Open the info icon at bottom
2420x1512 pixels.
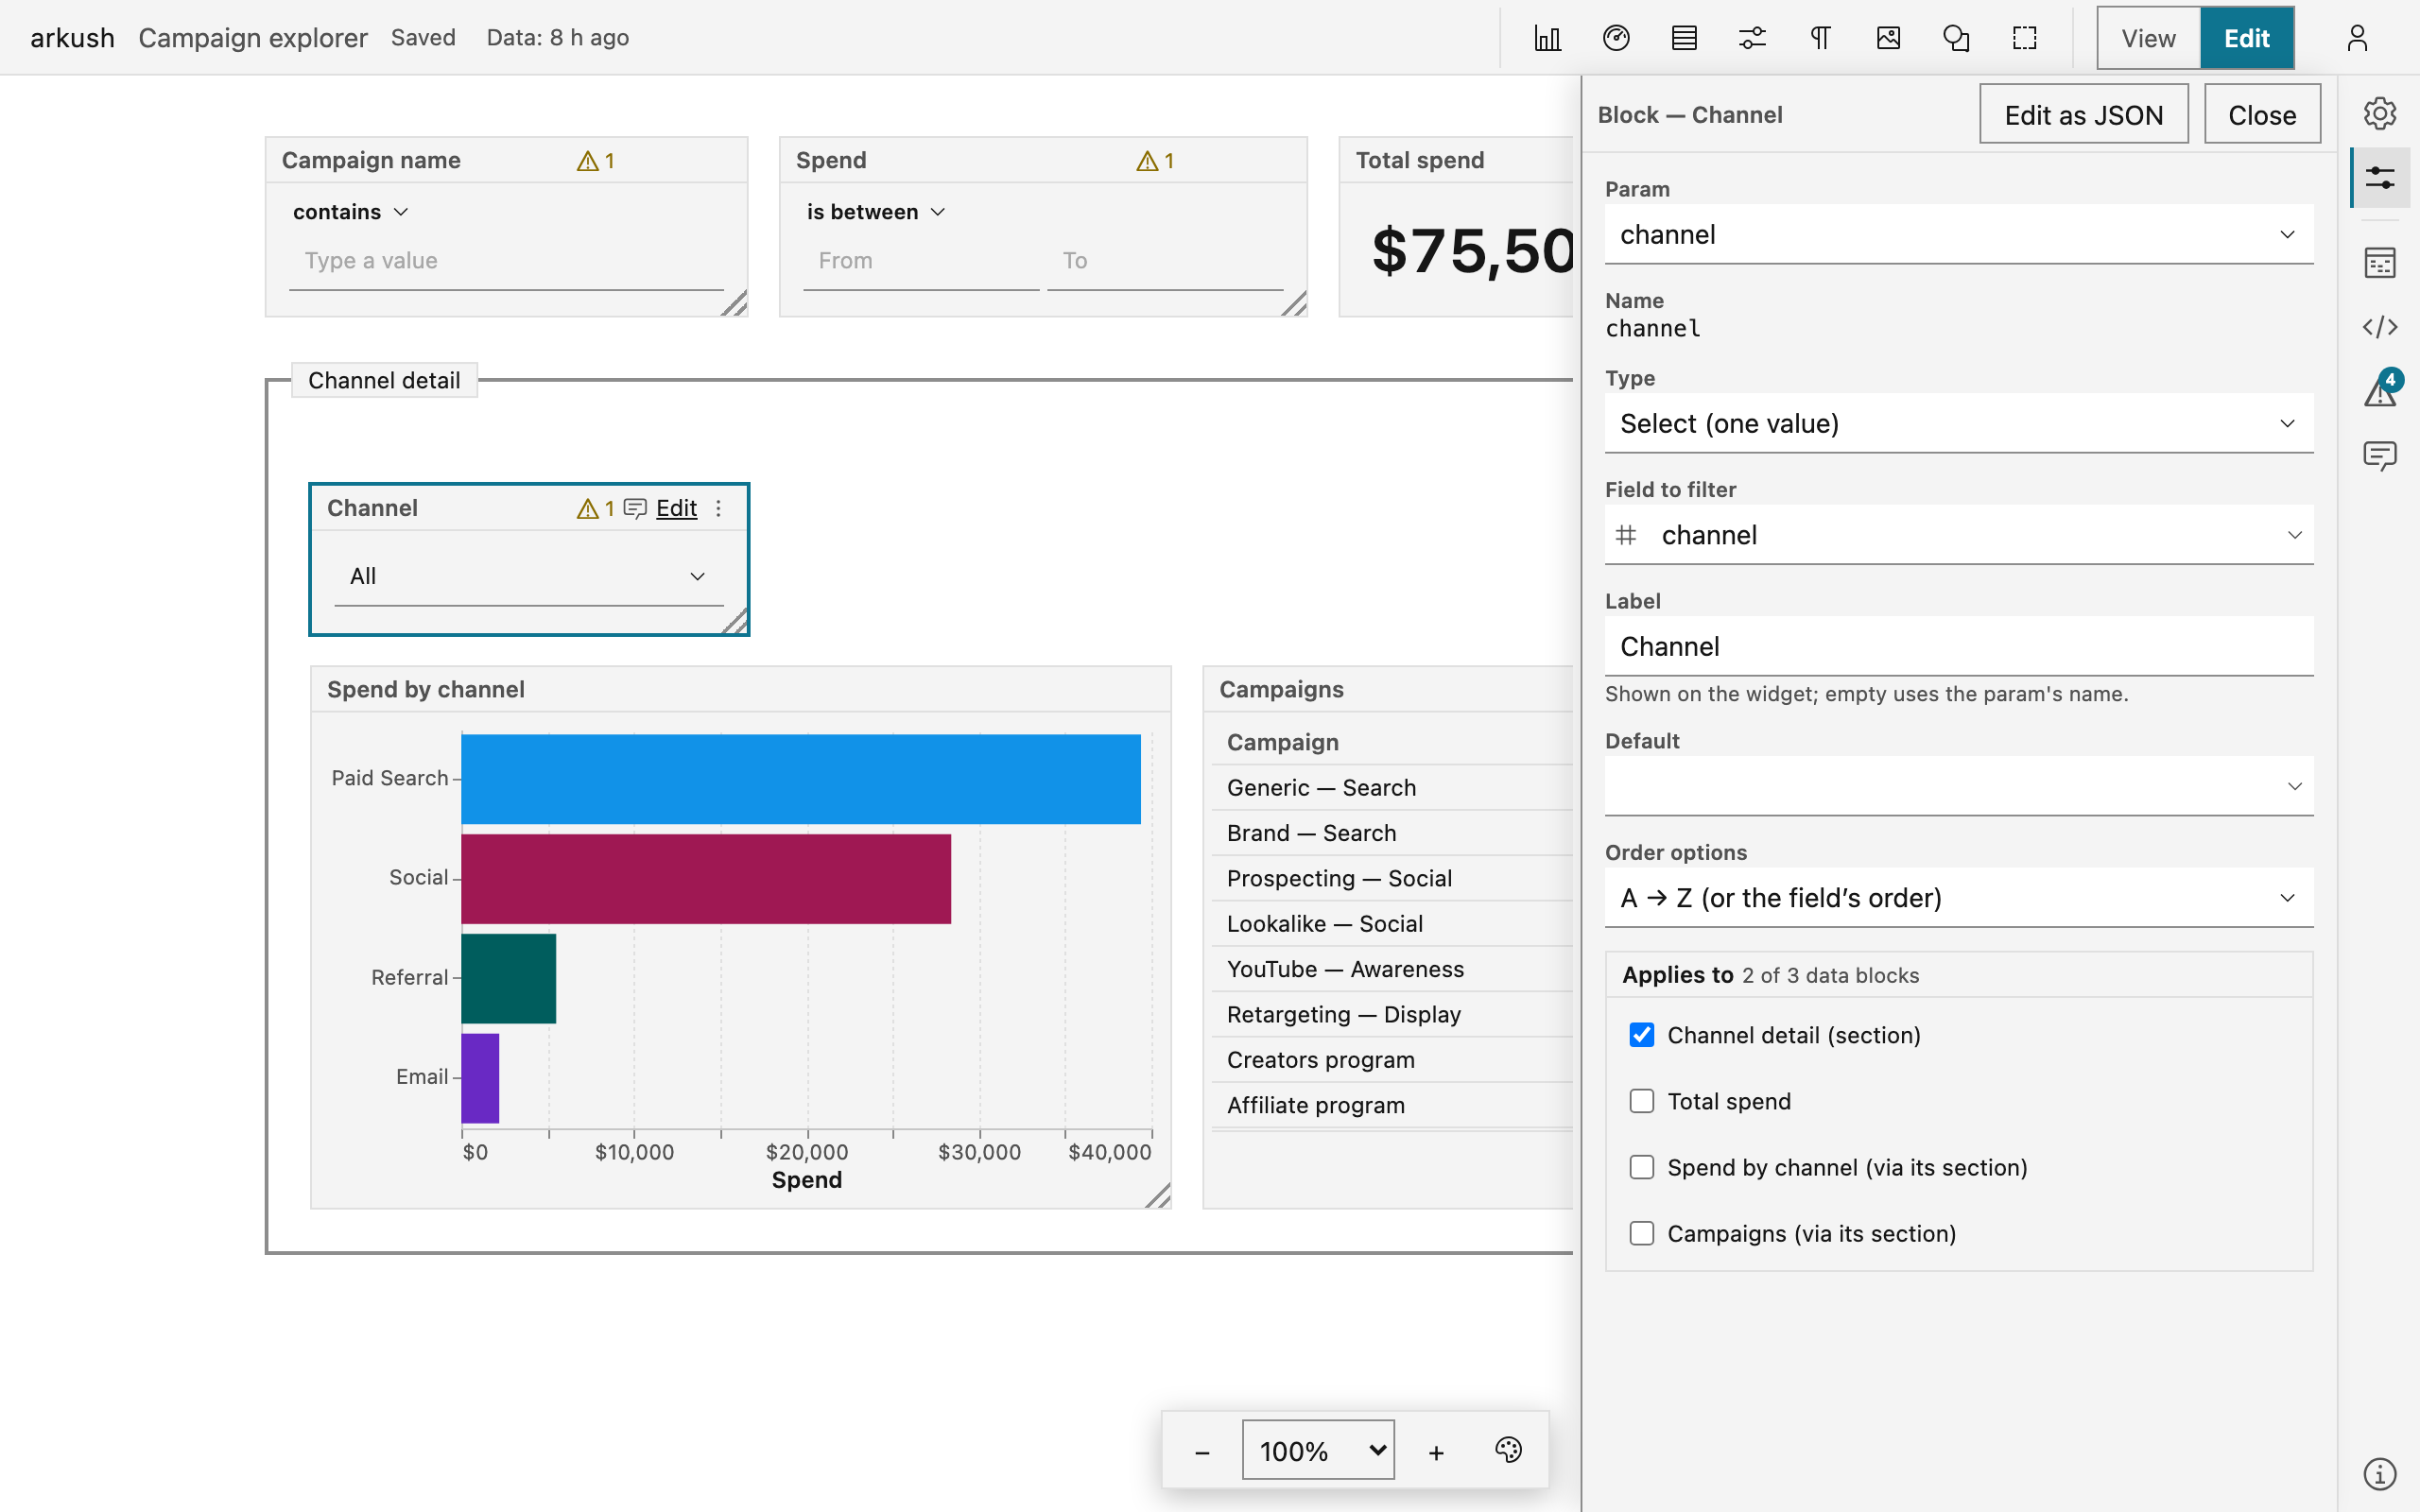tap(2380, 1473)
